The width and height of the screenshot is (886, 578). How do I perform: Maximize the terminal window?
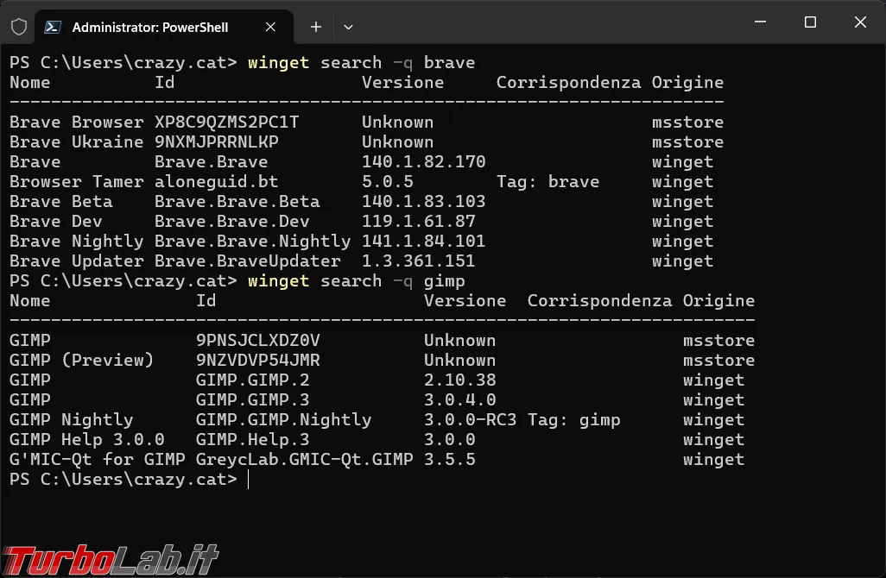[810, 22]
